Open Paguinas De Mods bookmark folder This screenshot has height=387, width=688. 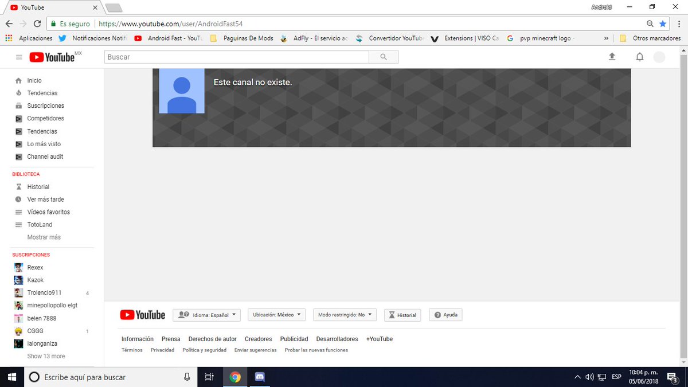(x=242, y=38)
